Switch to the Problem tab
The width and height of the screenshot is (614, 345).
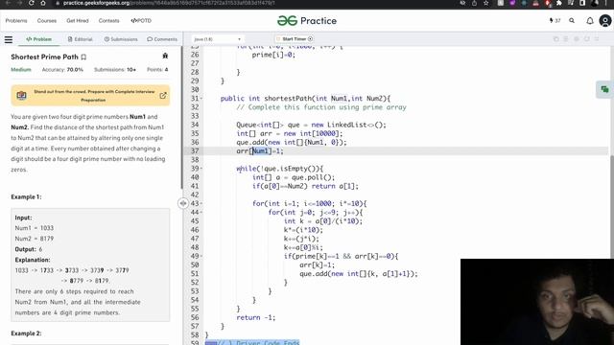pyautogui.click(x=38, y=39)
